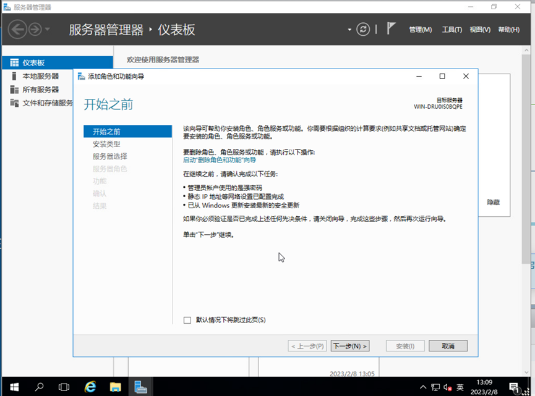The height and width of the screenshot is (396, 535).
Task: Launch Internet Explorer from the taskbar
Action: 90,387
